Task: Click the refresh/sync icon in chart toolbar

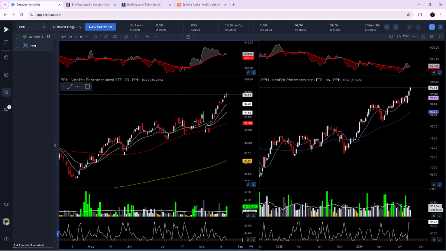Action: (137, 36)
